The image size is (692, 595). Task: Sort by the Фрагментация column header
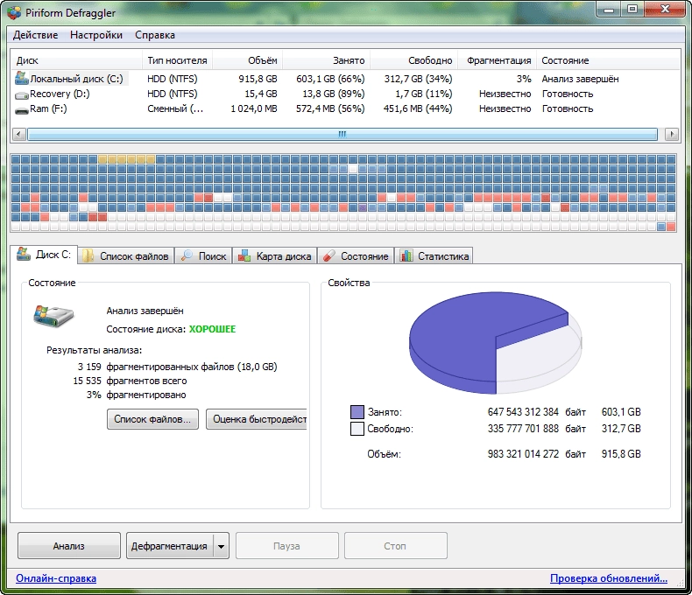pos(498,60)
